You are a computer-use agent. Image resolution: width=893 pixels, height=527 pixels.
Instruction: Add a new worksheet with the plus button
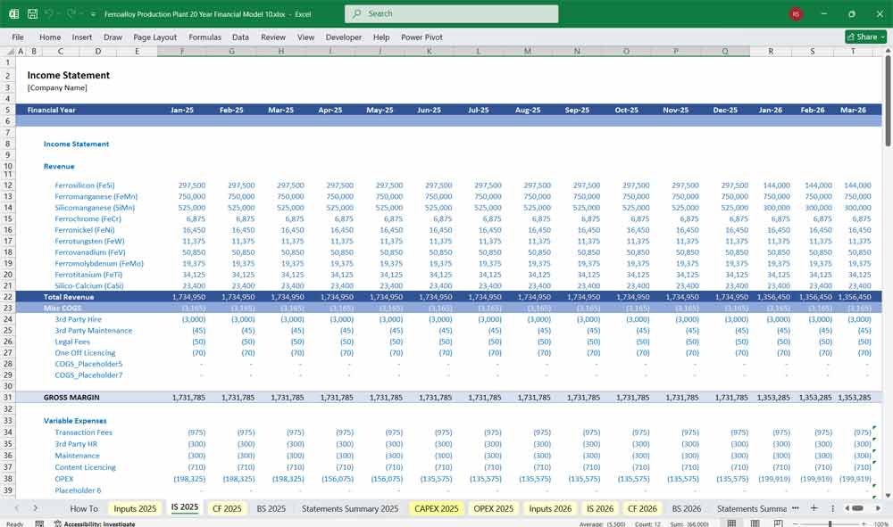click(814, 508)
